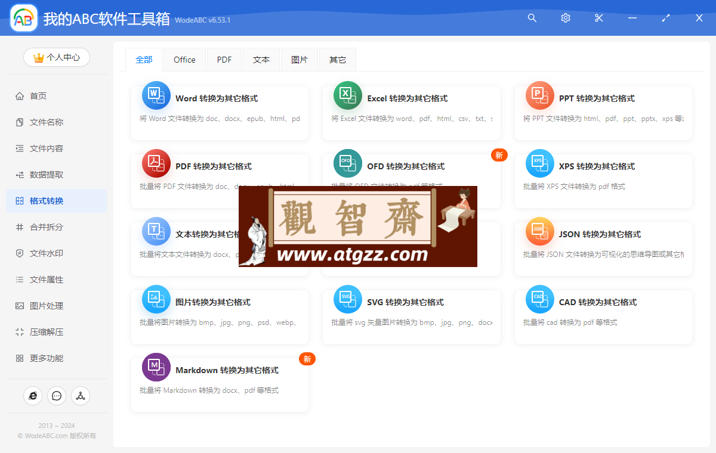Click title Word 转换为其它格式
Screen dimensions: 716x453
(x=217, y=98)
